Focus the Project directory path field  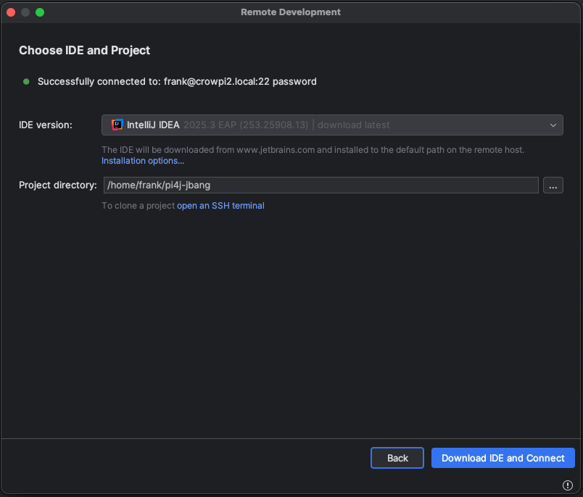321,185
